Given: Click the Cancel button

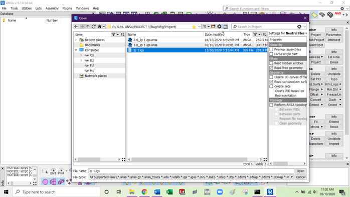Looking at the screenshot, I should coord(300,177).
